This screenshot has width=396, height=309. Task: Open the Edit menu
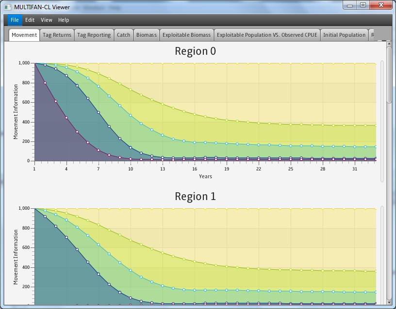(30, 20)
